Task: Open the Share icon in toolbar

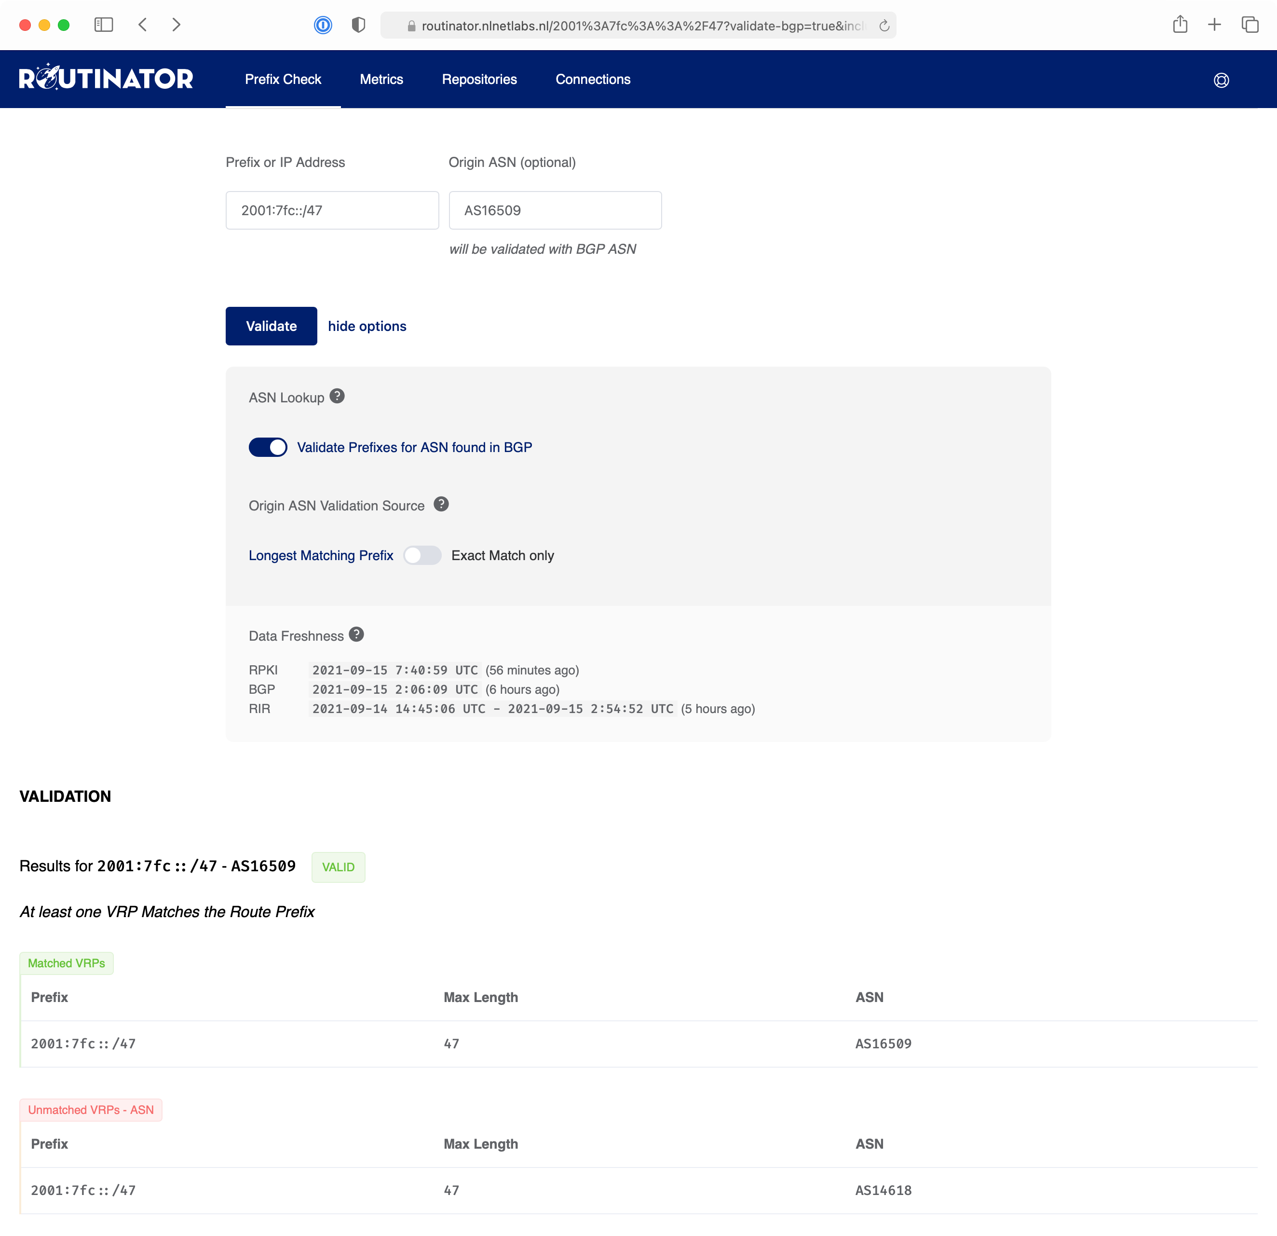Action: coord(1180,25)
